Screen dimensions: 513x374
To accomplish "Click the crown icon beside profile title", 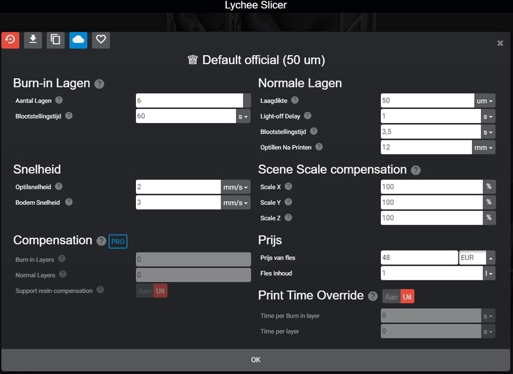I will tap(193, 60).
